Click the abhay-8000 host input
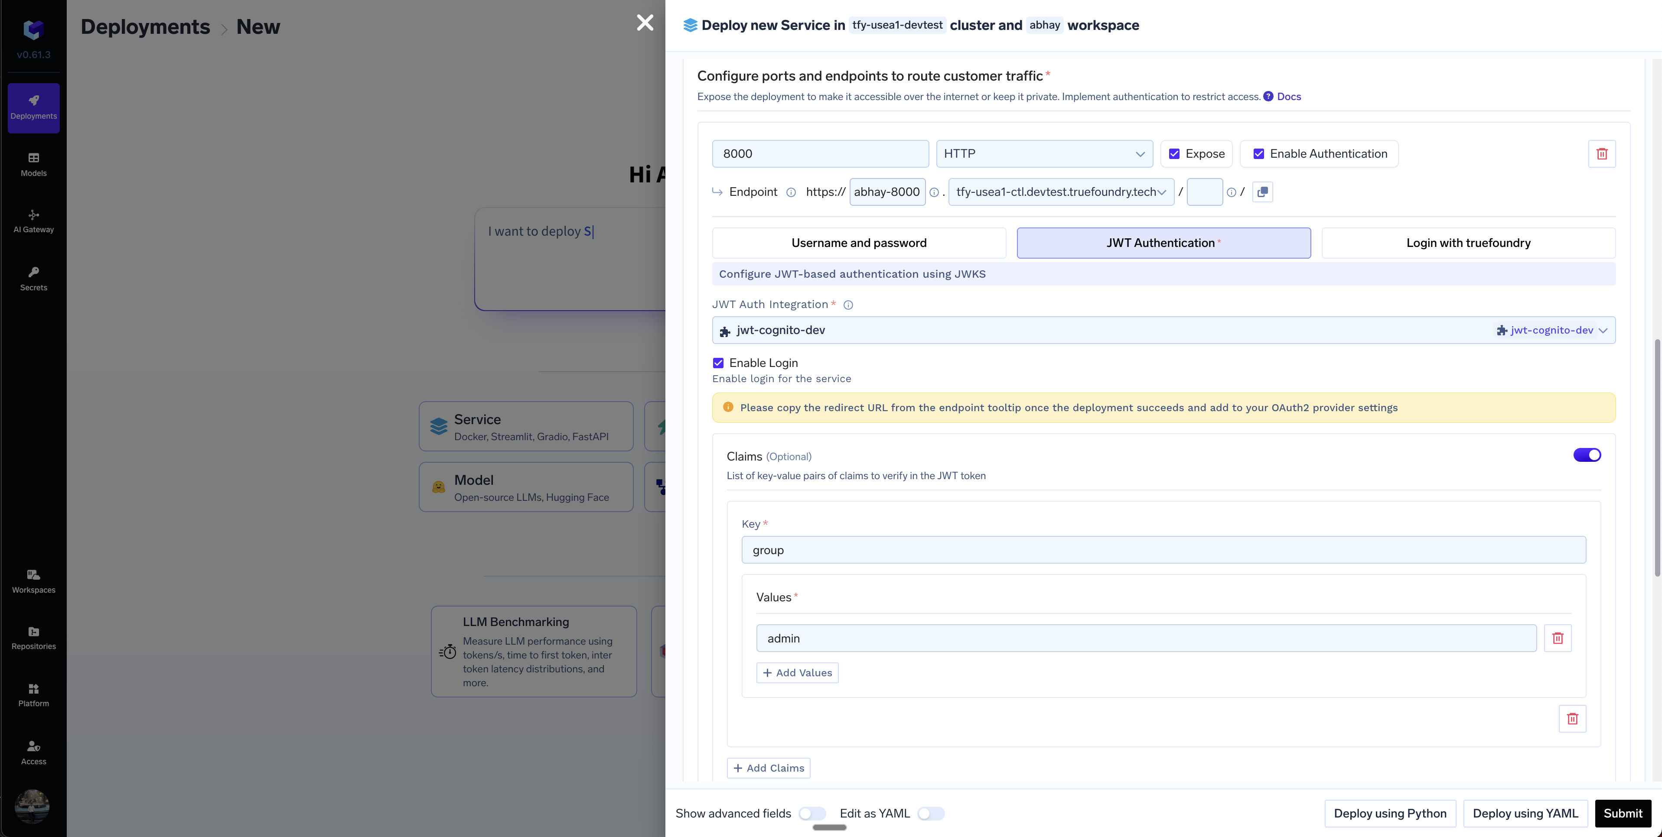1662x837 pixels. coord(887,192)
